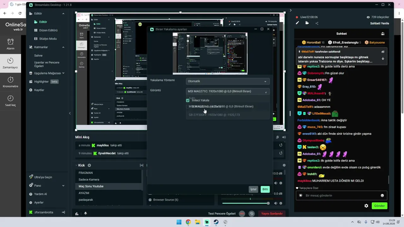Open settings gear for the 13.0 dB mixer channel
404x227 pixels.
tap(281, 183)
